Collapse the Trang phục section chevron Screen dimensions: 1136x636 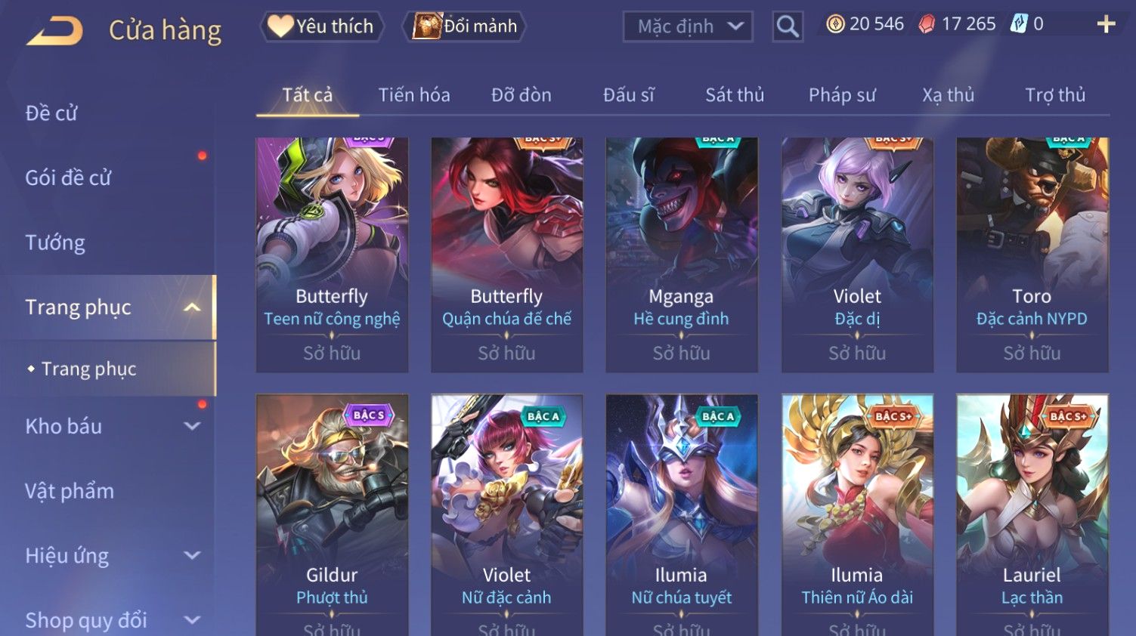[x=192, y=307]
